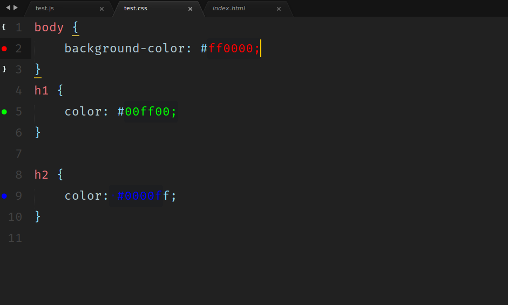Close the index.html tab
This screenshot has width=508, height=305.
pyautogui.click(x=279, y=9)
